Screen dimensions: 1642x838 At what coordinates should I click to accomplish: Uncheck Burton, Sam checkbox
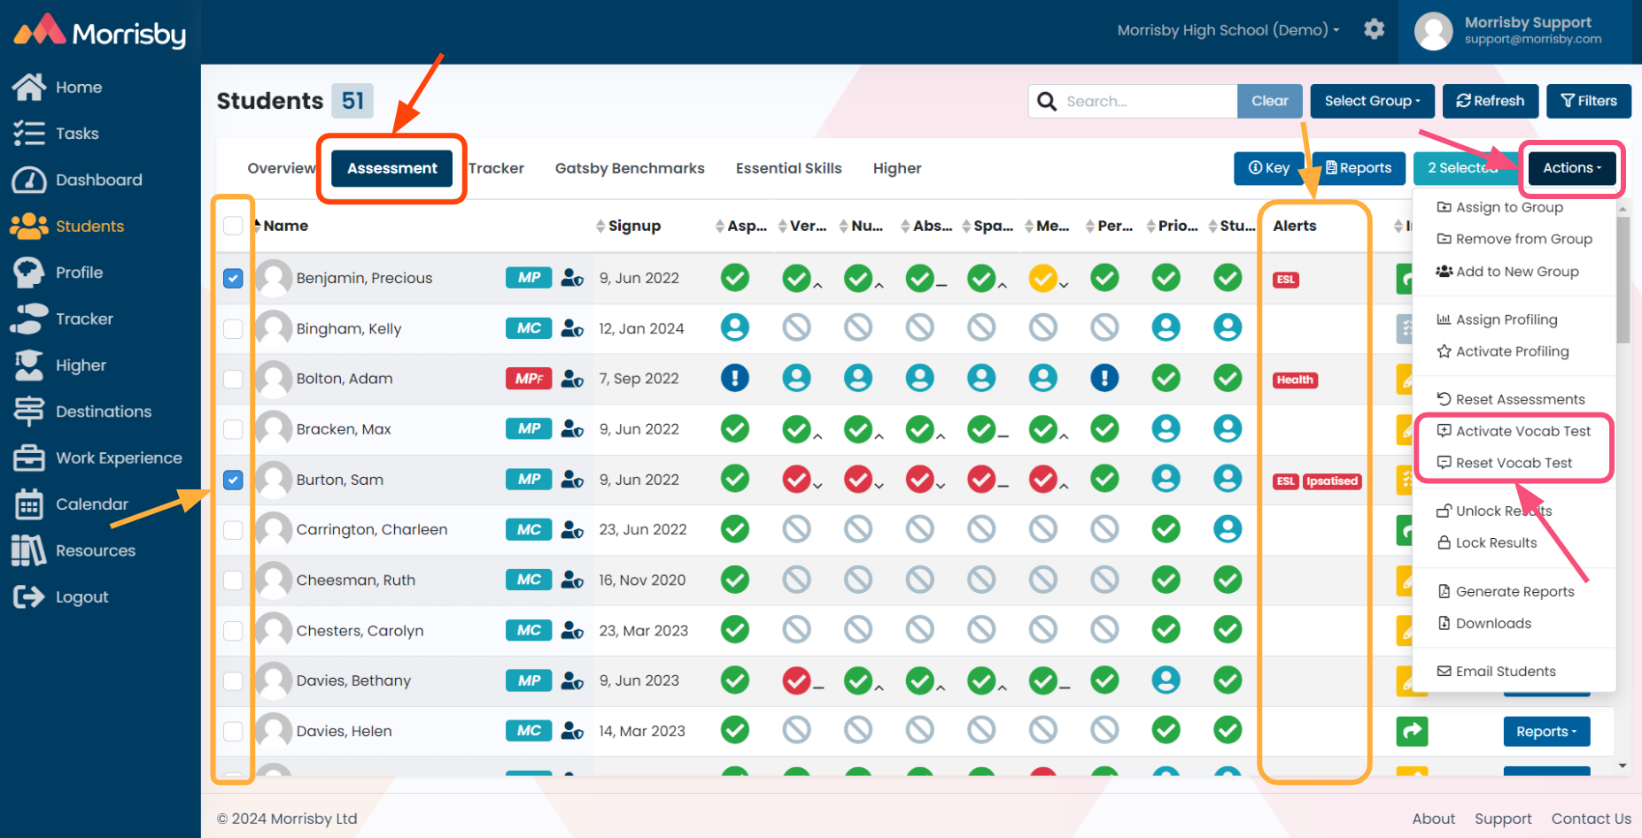(233, 480)
